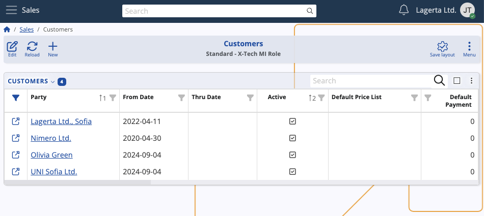This screenshot has height=216, width=484.
Task: Open the Olivia Green record icon
Action: point(16,155)
